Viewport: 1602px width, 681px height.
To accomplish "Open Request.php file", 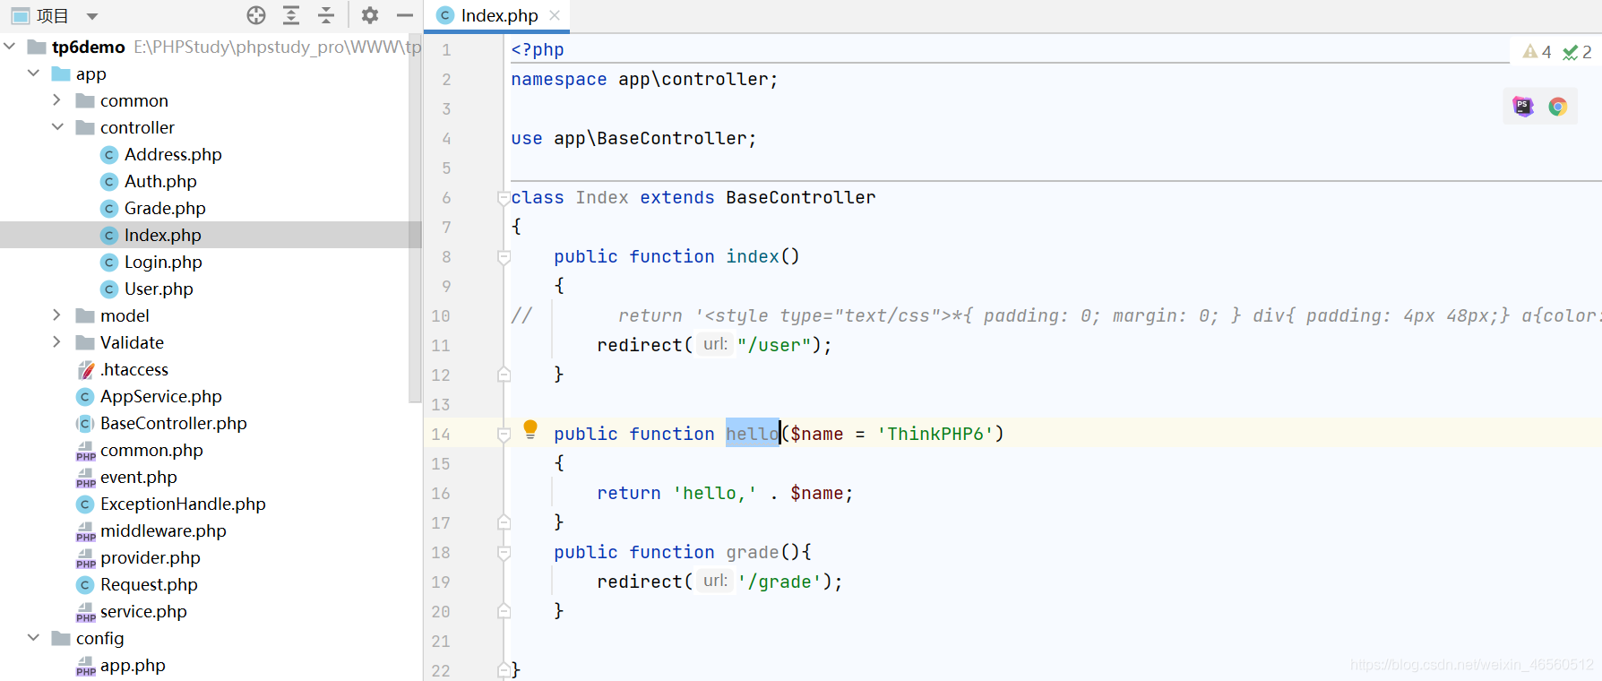I will (149, 584).
